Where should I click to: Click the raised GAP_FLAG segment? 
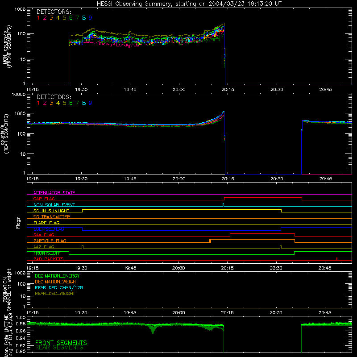pos(263,198)
